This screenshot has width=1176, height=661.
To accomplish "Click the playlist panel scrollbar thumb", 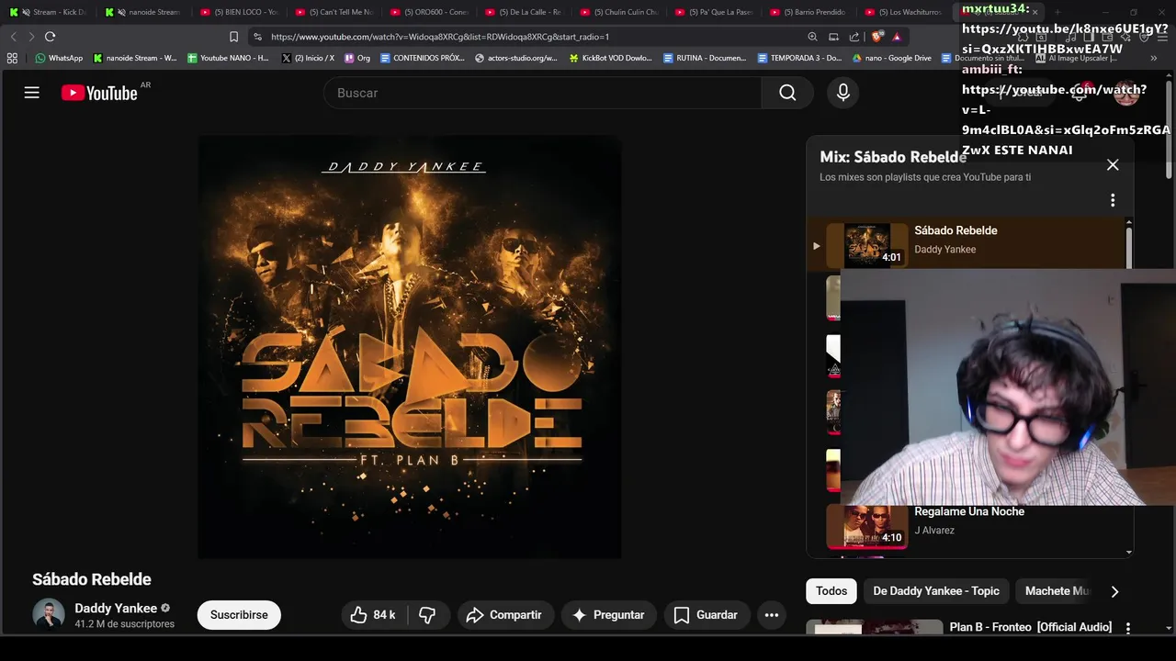I will pos(1129,250).
